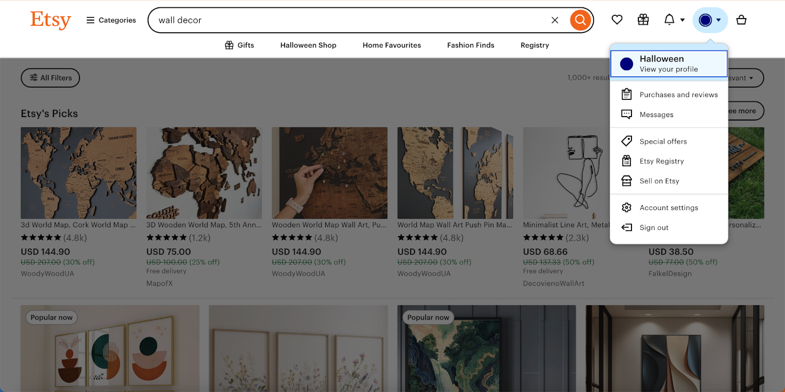Click the Special offers tag icon

[x=627, y=141]
